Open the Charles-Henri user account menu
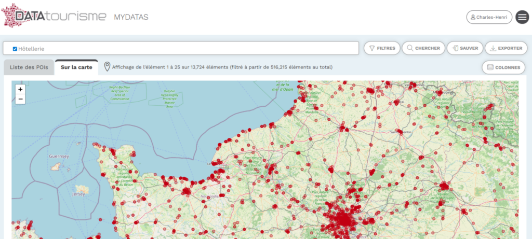The image size is (532, 239). 489,17
